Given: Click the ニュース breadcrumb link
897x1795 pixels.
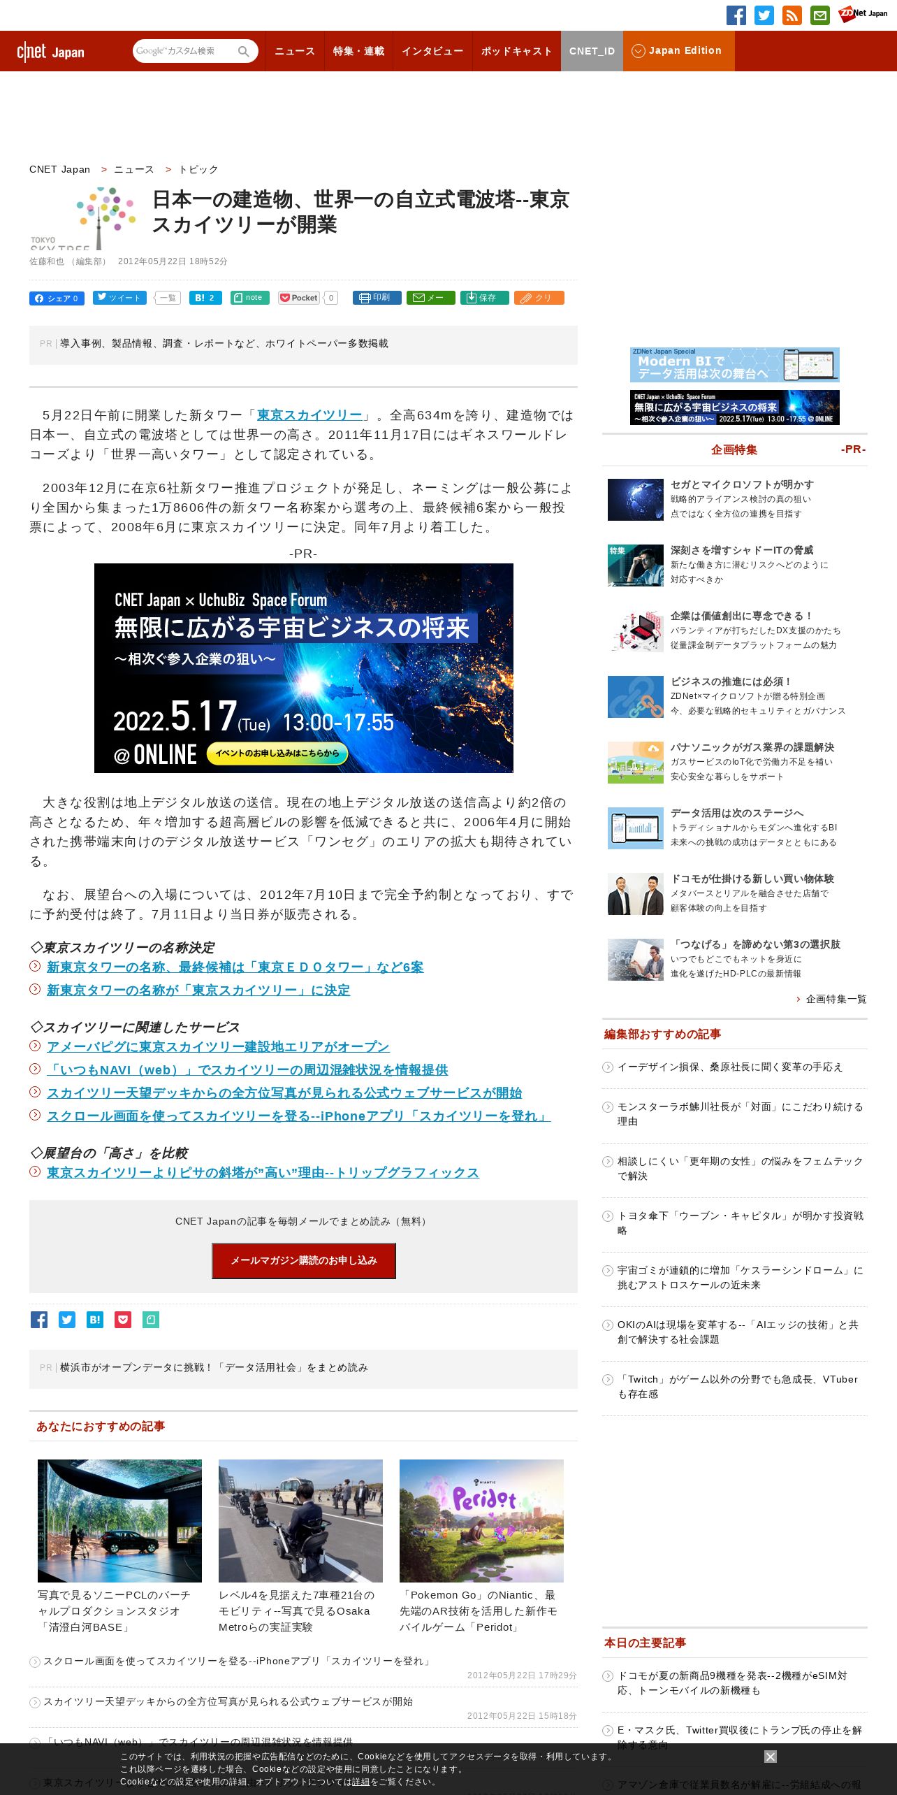Looking at the screenshot, I should click(133, 169).
